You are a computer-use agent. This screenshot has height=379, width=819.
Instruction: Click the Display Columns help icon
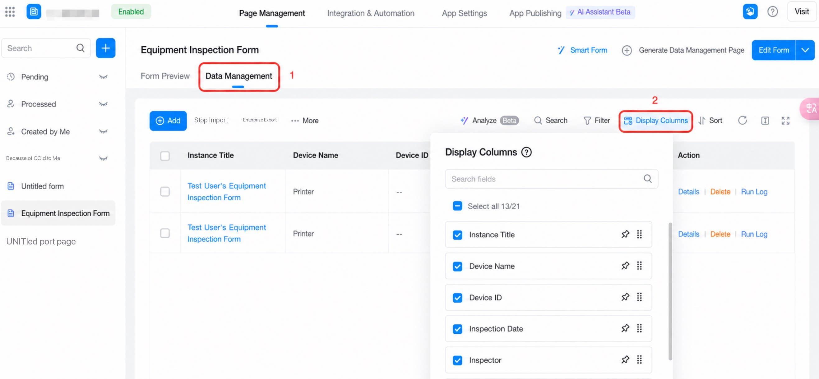[526, 152]
